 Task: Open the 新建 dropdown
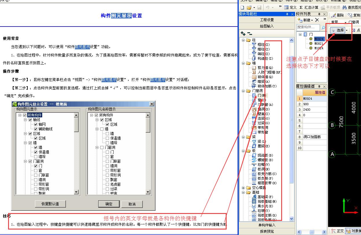[312, 20]
